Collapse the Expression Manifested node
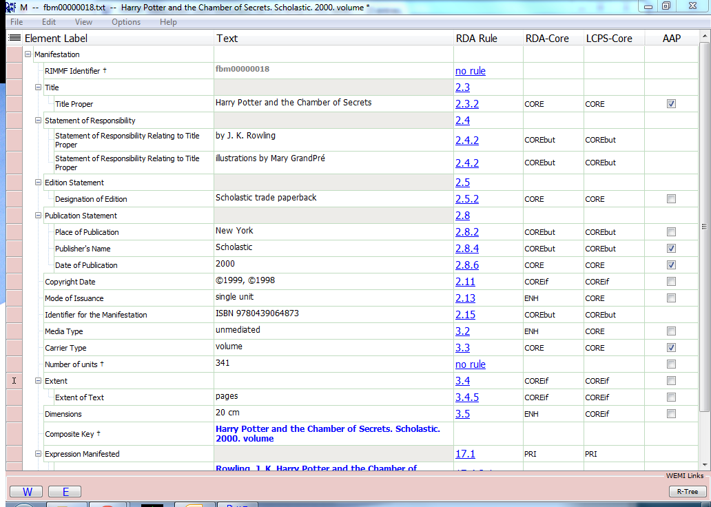The height and width of the screenshot is (507, 711). pos(39,453)
